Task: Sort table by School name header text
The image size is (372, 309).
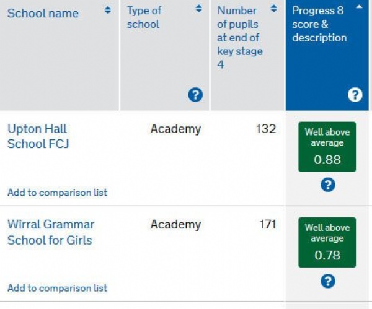Action: click(x=43, y=13)
